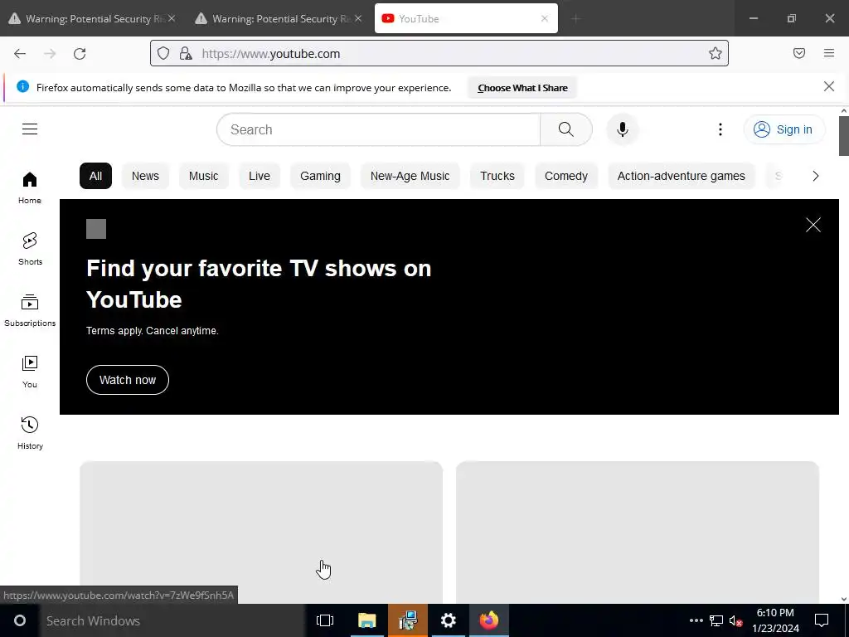Open the YouTube hamburger guide menu

[x=30, y=129]
